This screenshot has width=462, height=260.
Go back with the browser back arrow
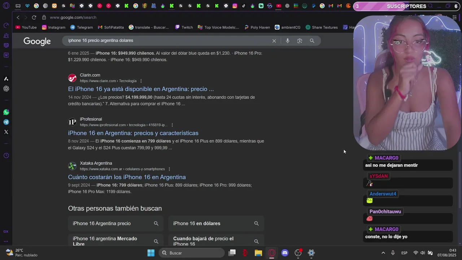tap(18, 17)
